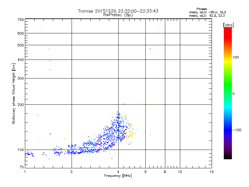Click the y-axis tick label "400"
Screen dimensions: 249x187
coord(21,60)
